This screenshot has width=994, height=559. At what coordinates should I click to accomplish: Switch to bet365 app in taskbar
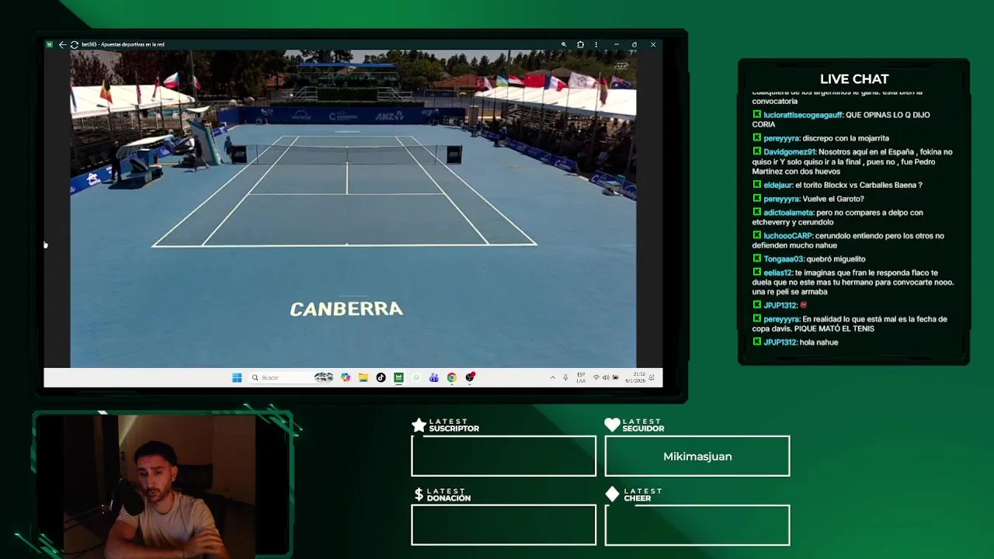(398, 377)
